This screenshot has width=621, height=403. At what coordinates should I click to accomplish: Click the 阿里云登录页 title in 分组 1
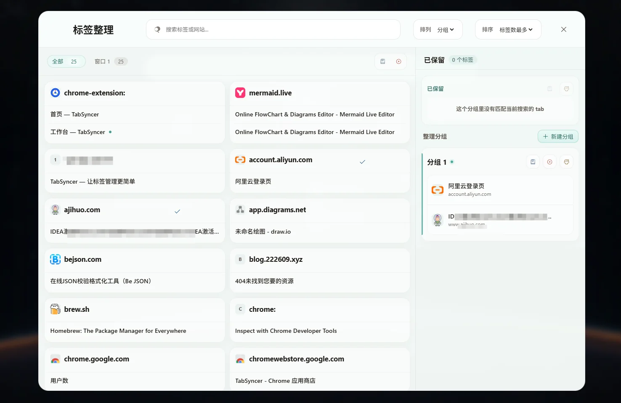[466, 186]
